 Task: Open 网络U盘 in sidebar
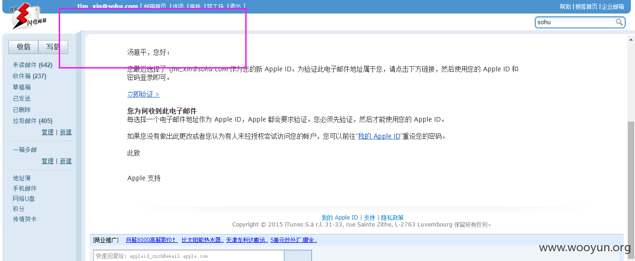pos(24,199)
